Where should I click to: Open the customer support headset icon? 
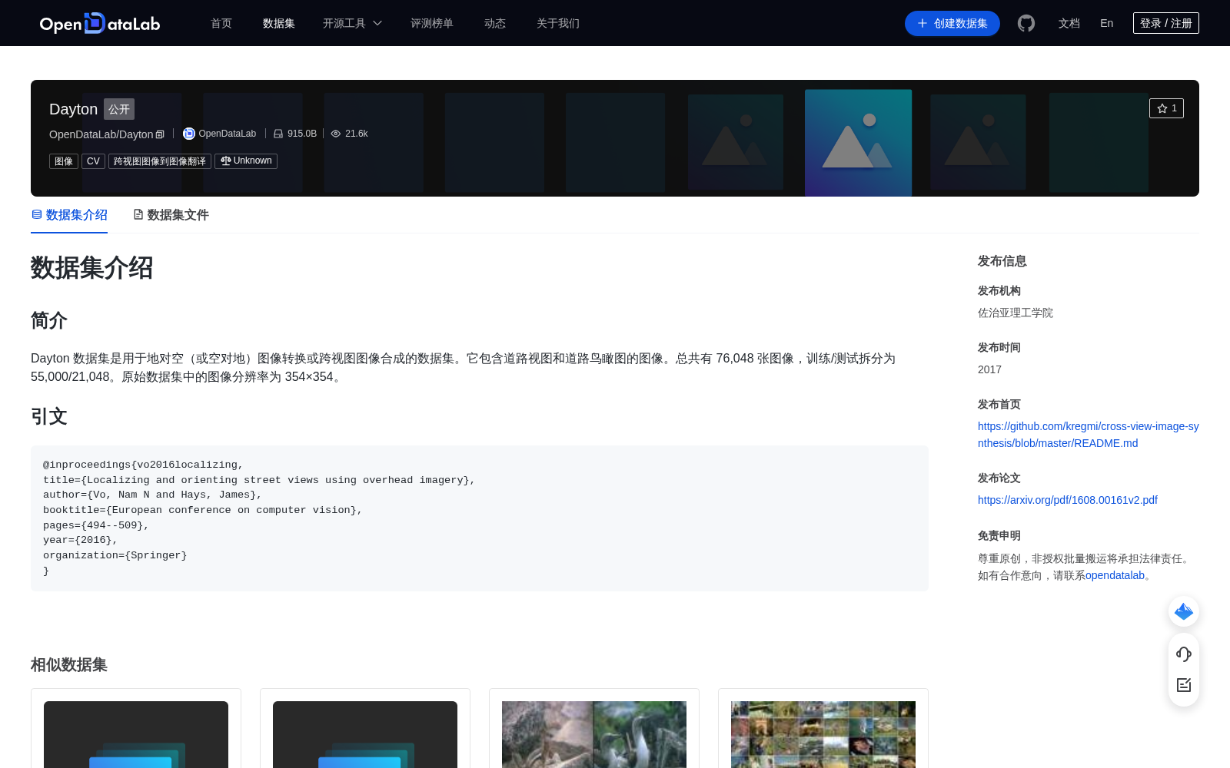click(x=1184, y=654)
